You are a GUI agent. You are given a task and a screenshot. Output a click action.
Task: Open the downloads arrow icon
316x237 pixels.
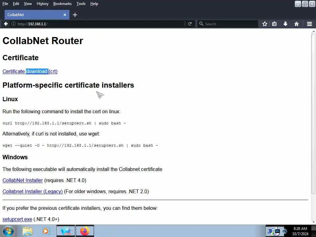pyautogui.click(x=285, y=24)
